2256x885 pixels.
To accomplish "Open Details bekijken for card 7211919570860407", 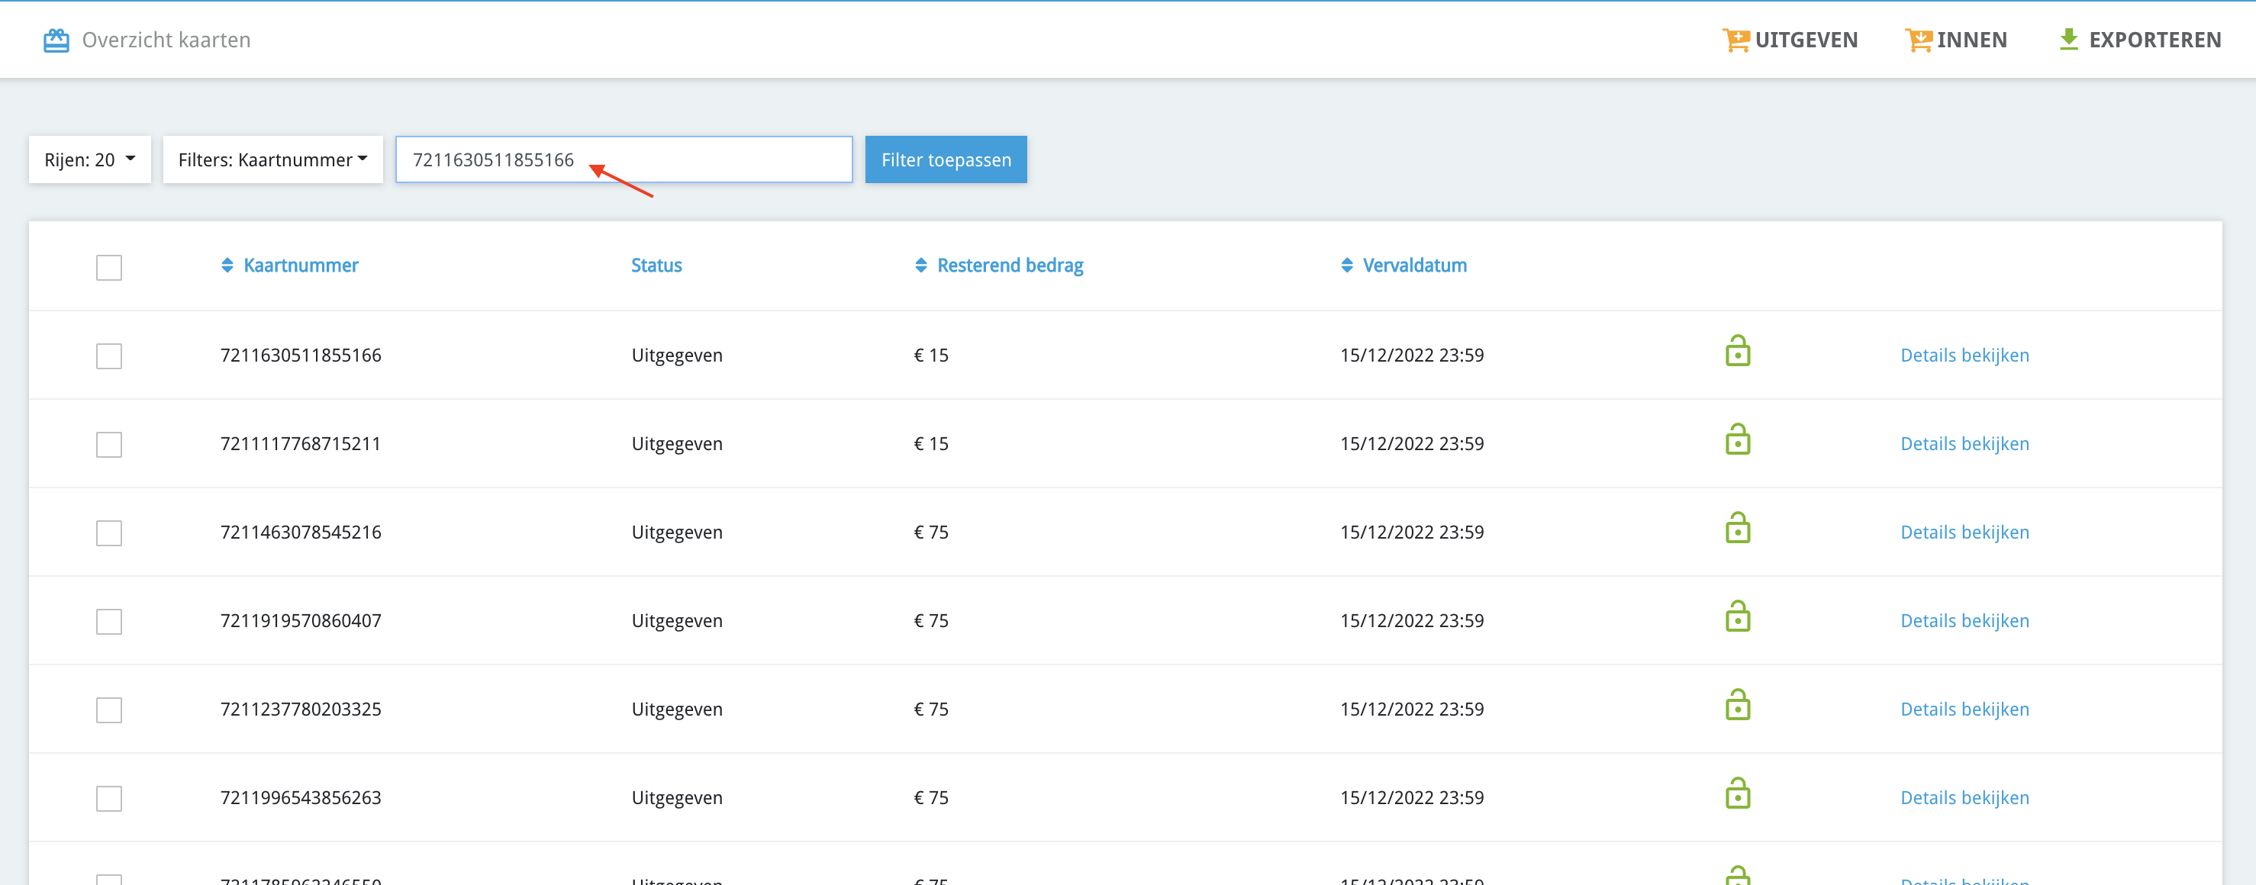I will click(1964, 620).
